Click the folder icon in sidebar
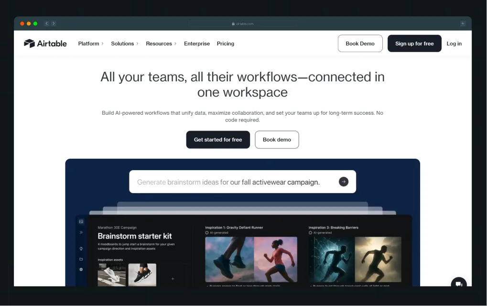Image resolution: width=487 pixels, height=306 pixels. pyautogui.click(x=81, y=259)
